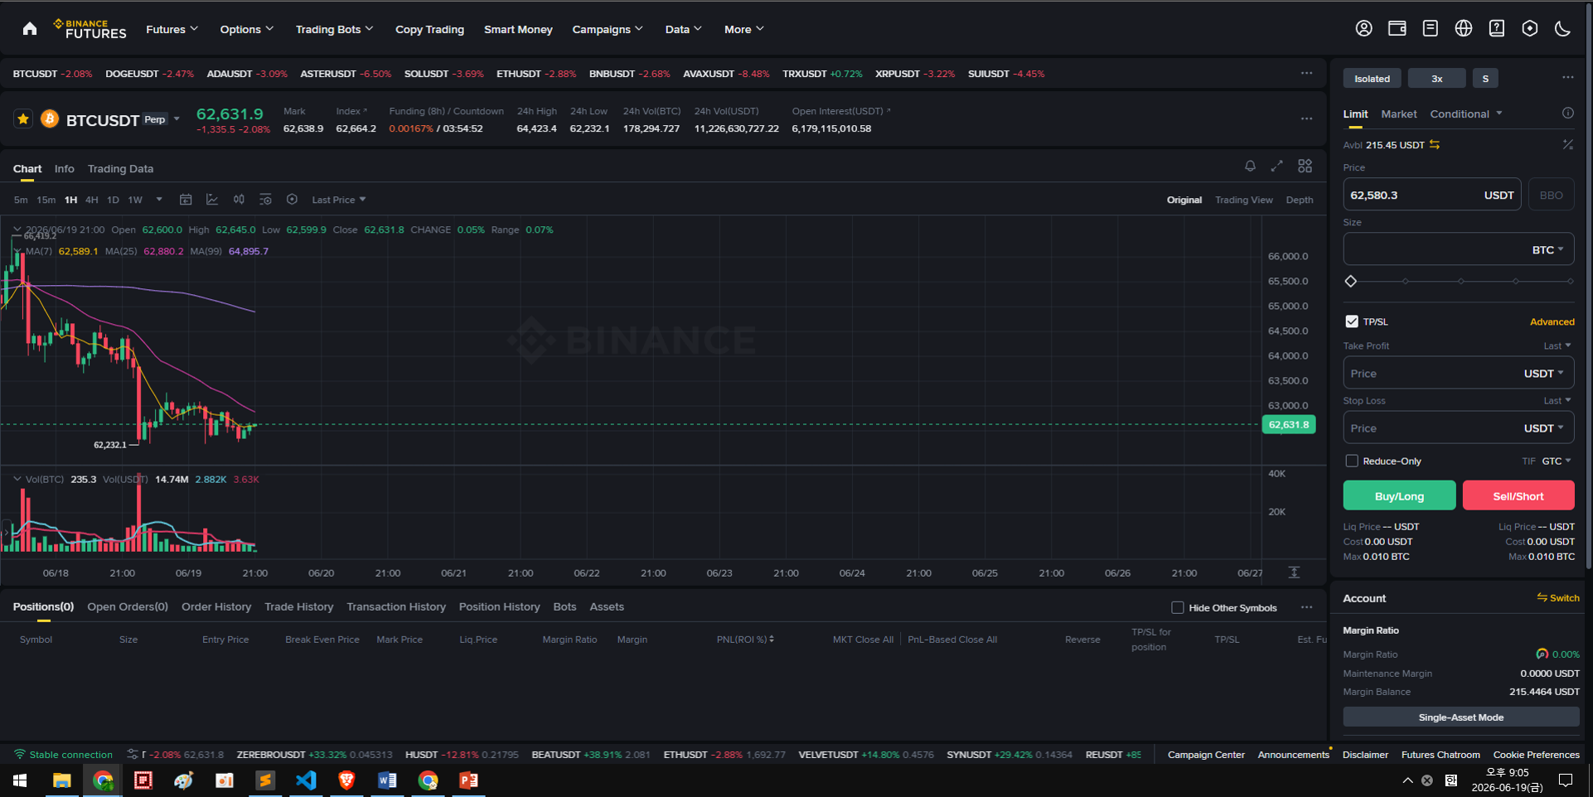Adjust leverage via the 3x button
The image size is (1593, 797).
pyautogui.click(x=1436, y=79)
